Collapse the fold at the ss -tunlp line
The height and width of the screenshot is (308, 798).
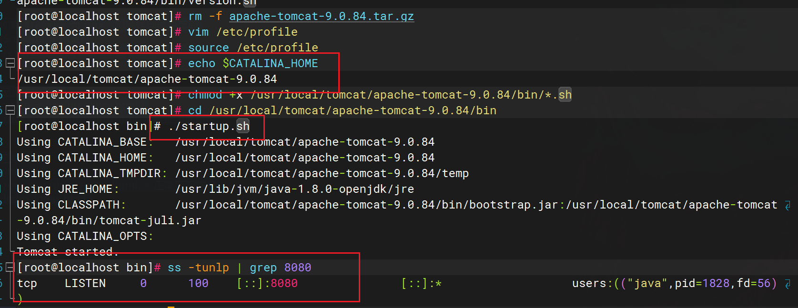click(x=10, y=268)
